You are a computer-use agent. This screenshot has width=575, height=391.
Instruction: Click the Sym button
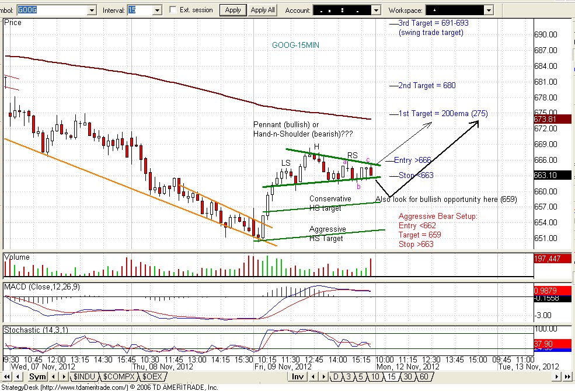pos(37,377)
